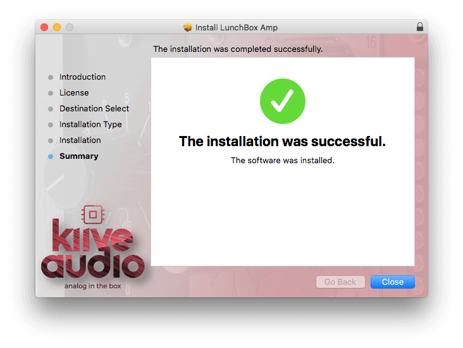
Task: Click the blue bullet beside Summary
Action: tap(51, 156)
